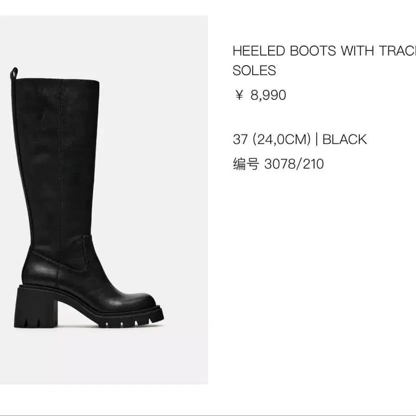
Task: Click the word HEELED in the title
Action: 259,51
